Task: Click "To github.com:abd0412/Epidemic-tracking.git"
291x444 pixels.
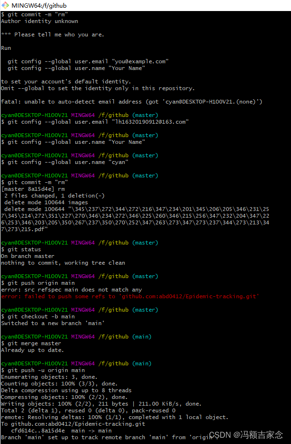Action: coord(73,424)
